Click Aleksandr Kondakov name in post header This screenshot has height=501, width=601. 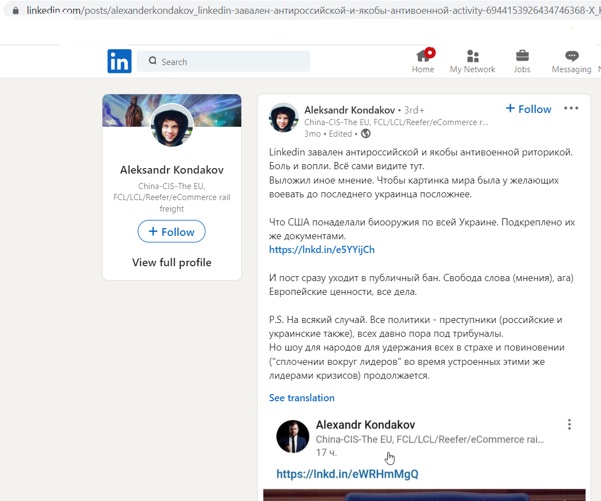pyautogui.click(x=350, y=110)
